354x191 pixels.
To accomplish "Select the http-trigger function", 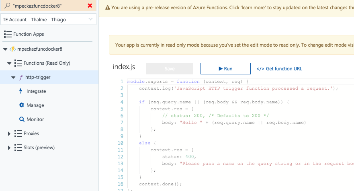I will pos(38,77).
